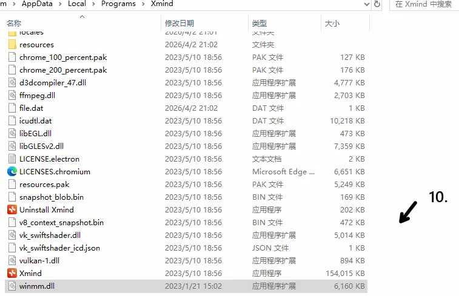Select the file named d3dcompiler_47.dll

(x=53, y=83)
